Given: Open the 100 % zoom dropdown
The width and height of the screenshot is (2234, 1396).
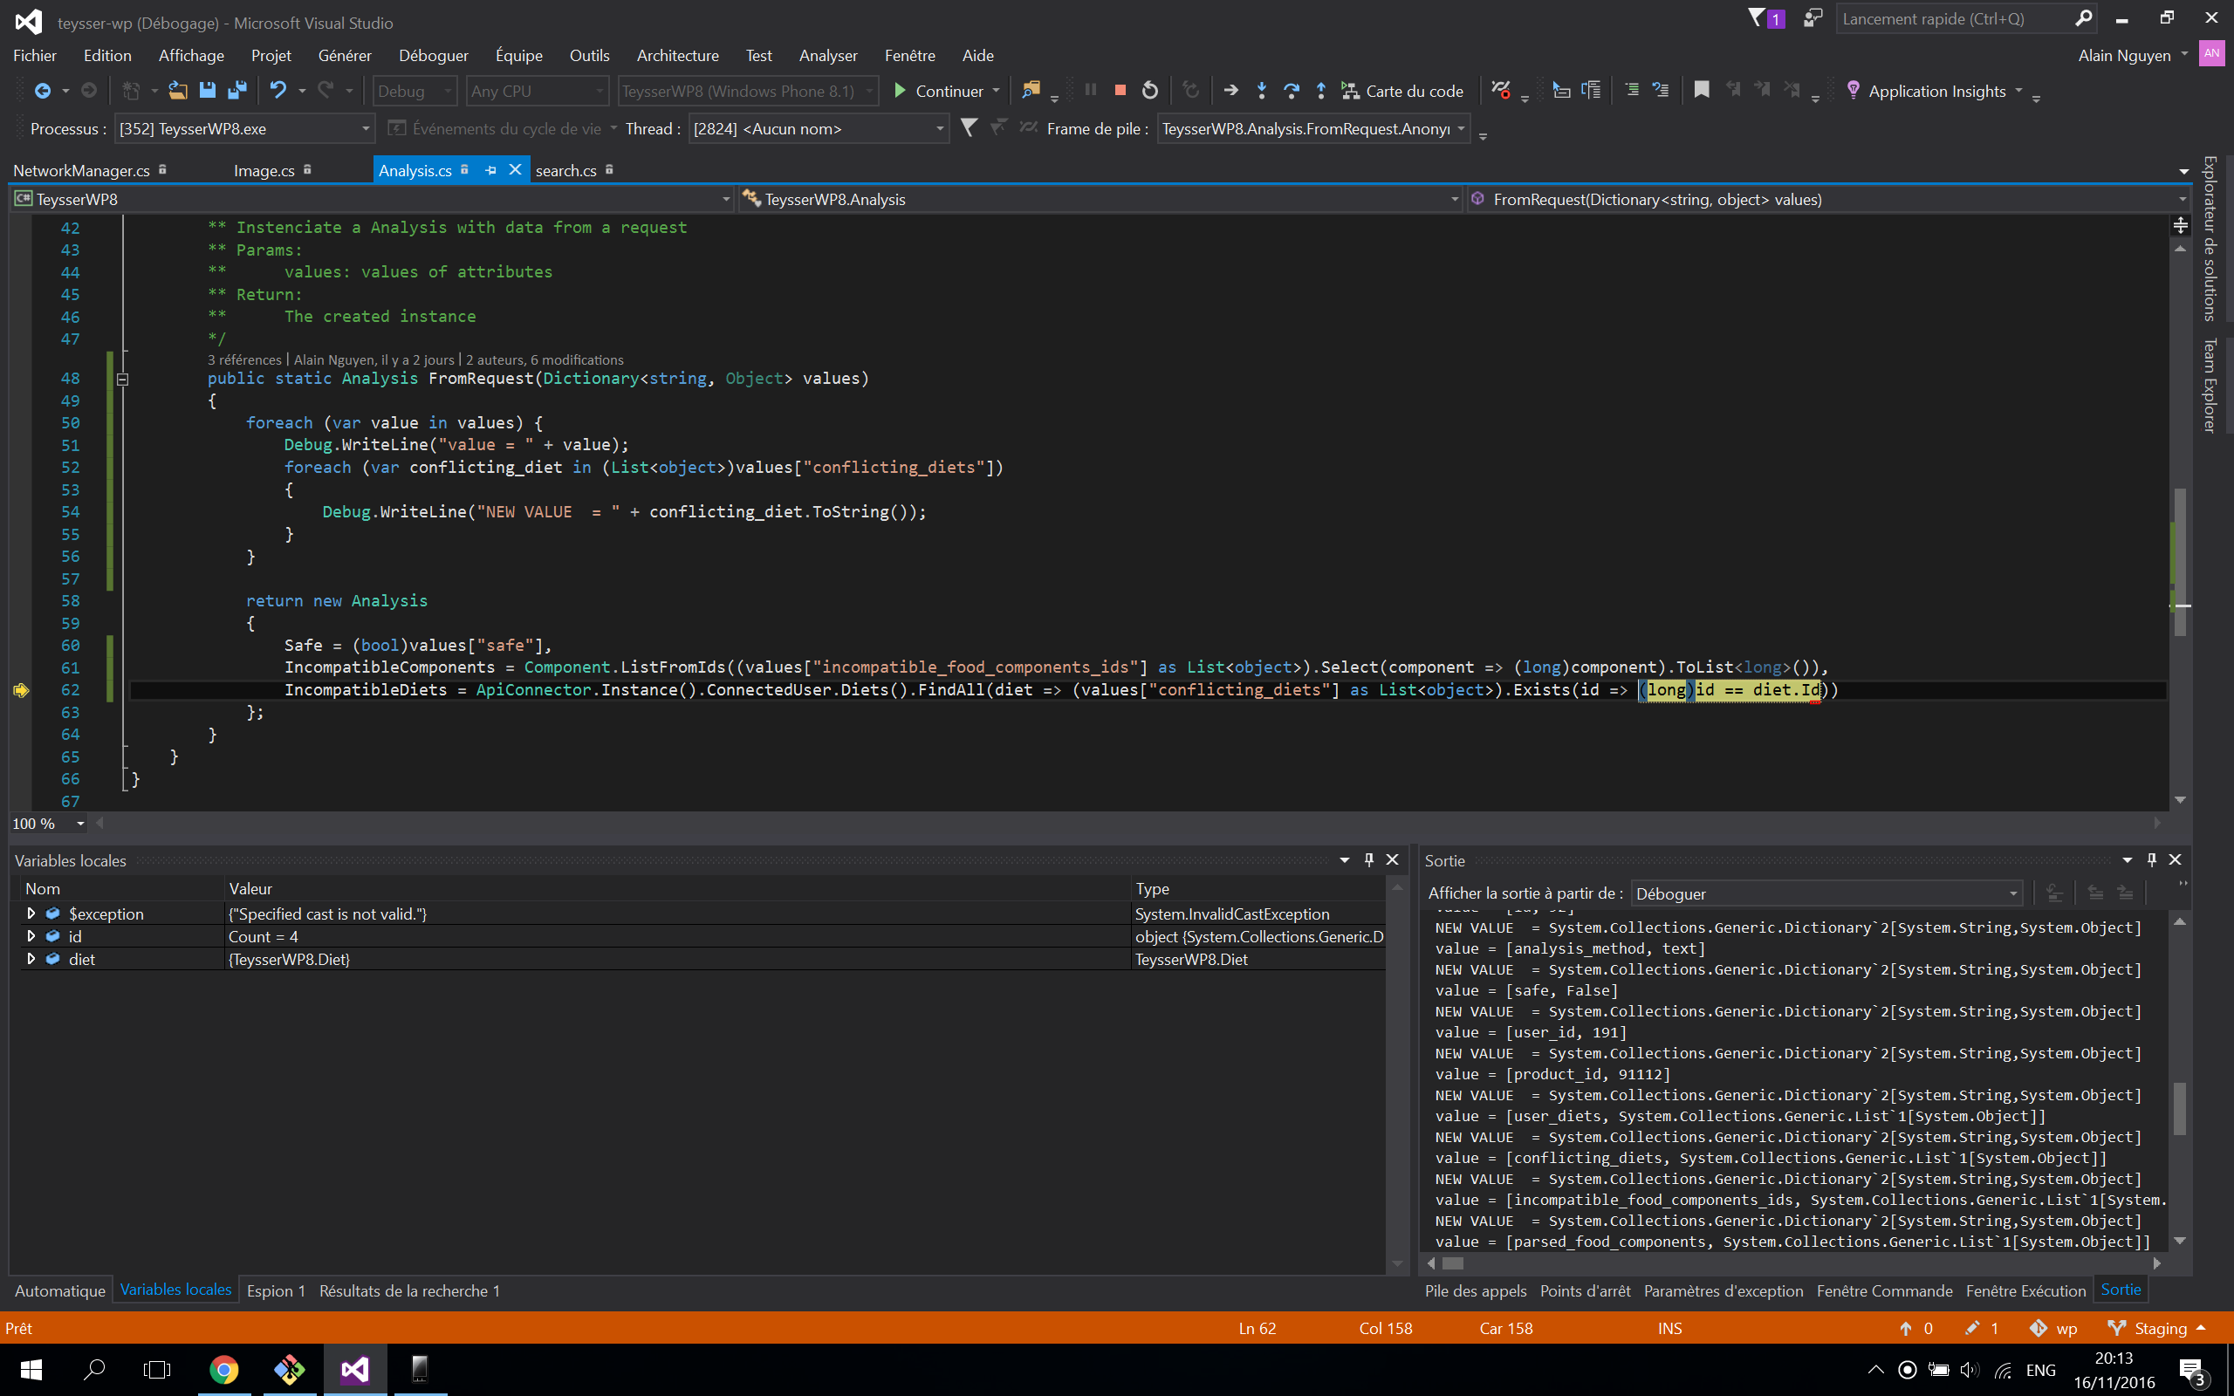Looking at the screenshot, I should coord(49,823).
